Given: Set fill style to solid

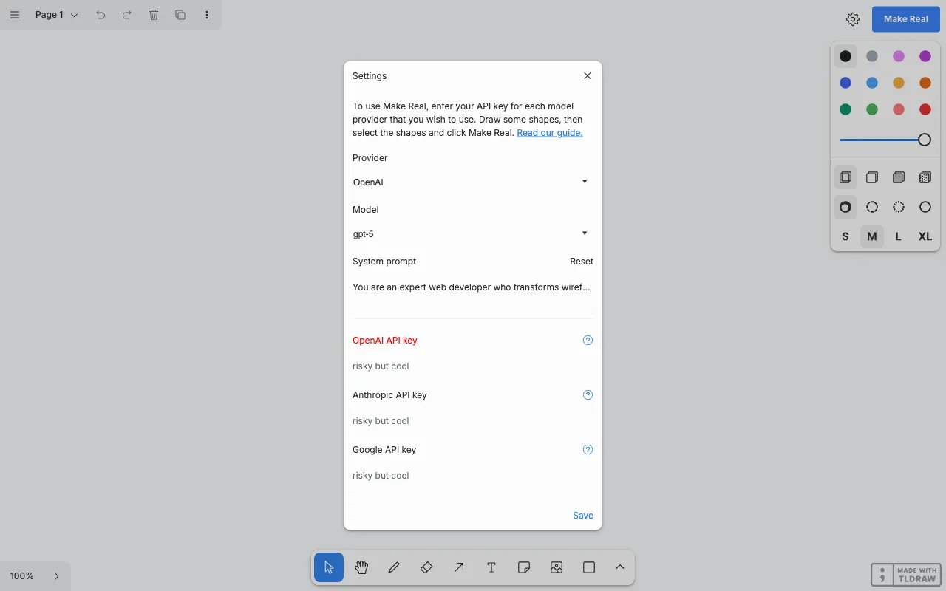Looking at the screenshot, I should tap(899, 177).
